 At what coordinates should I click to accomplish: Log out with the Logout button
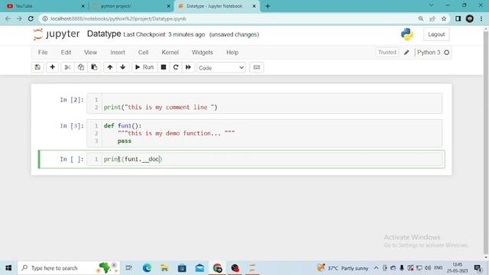tap(436, 34)
